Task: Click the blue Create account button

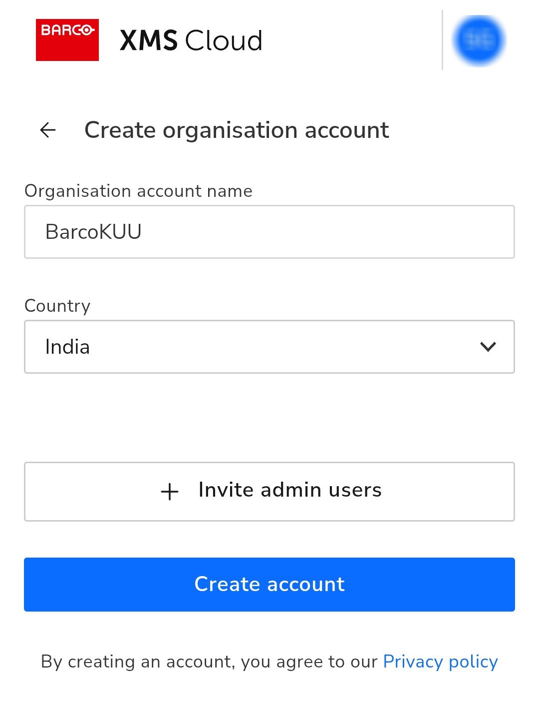Action: click(269, 585)
